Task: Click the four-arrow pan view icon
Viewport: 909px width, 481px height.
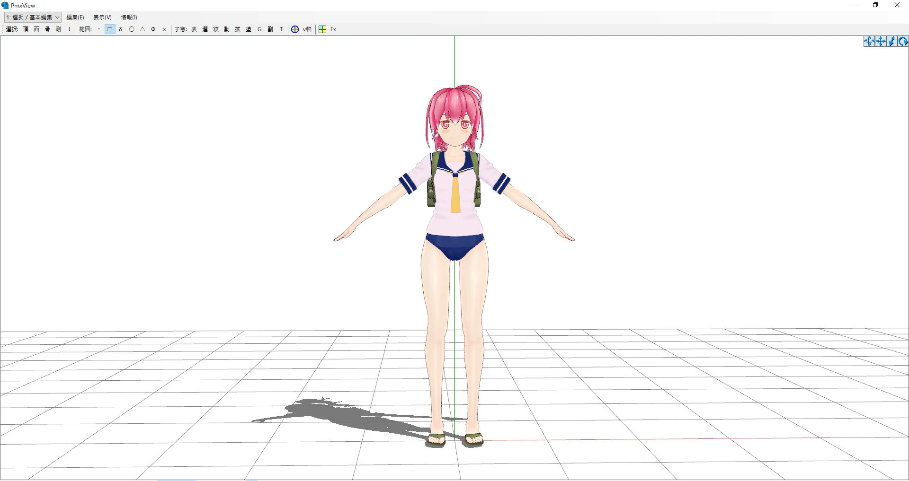Action: [881, 42]
